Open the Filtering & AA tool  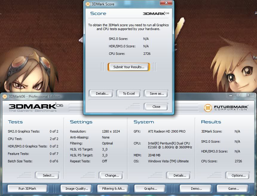[x=113, y=188]
